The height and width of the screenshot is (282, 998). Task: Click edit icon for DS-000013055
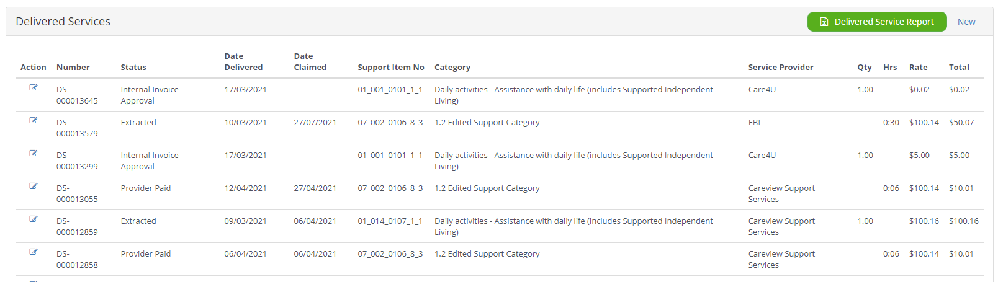pyautogui.click(x=34, y=186)
